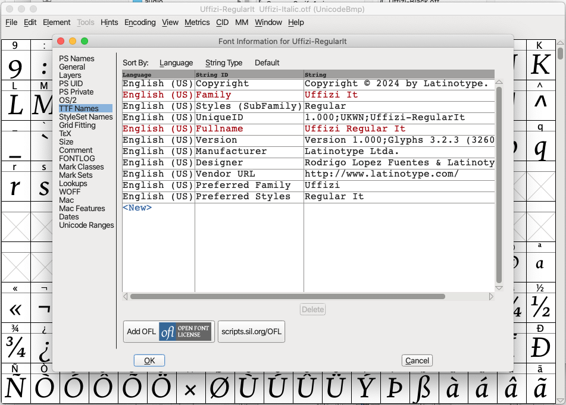Open the StyleSet Names section
The height and width of the screenshot is (405, 566).
(x=86, y=117)
